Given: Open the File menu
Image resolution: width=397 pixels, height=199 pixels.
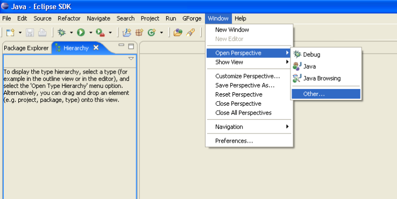Looking at the screenshot, I should pyautogui.click(x=6, y=18).
